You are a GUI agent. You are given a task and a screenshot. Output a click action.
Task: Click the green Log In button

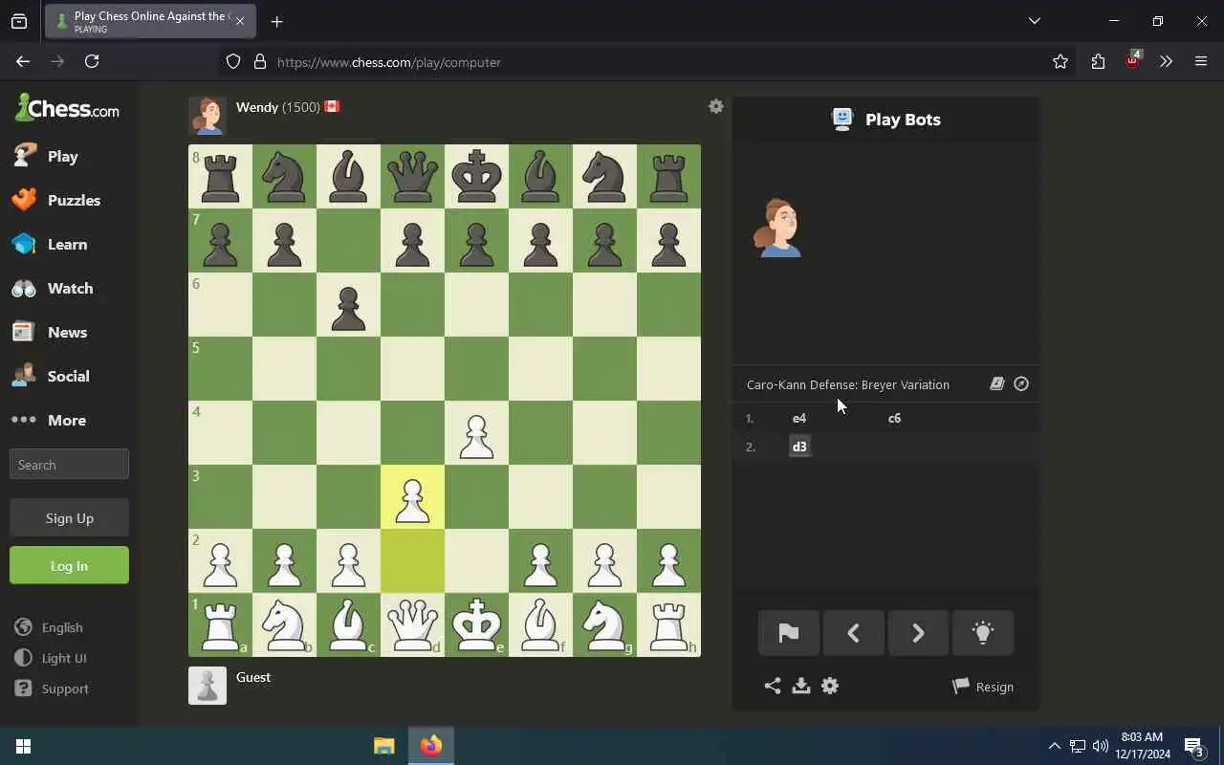click(69, 565)
